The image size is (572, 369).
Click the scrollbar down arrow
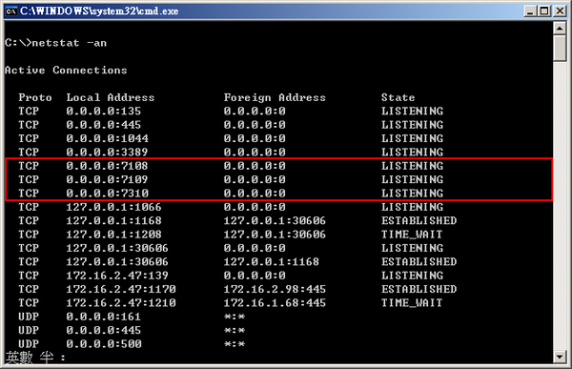(x=560, y=357)
